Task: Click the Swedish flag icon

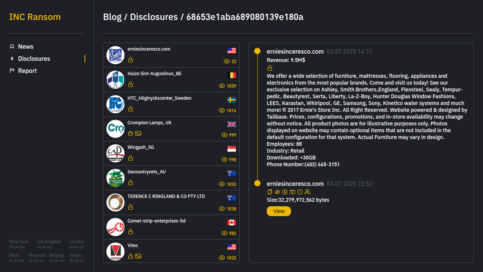Action: [x=232, y=100]
